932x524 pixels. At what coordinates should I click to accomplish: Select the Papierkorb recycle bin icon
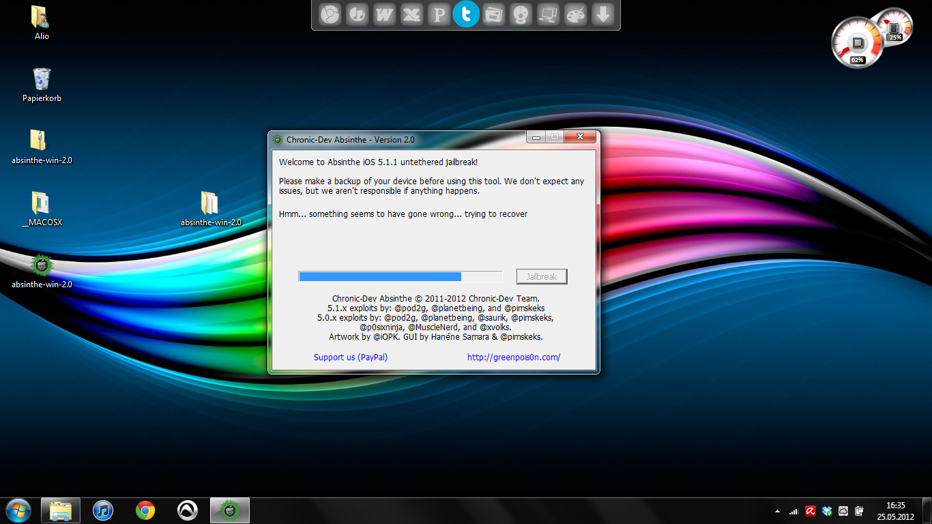(42, 85)
